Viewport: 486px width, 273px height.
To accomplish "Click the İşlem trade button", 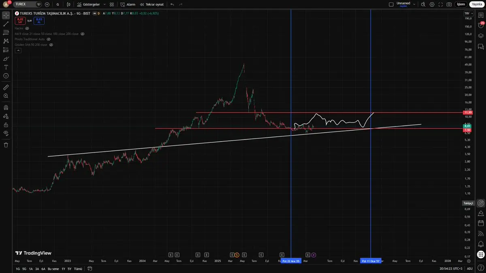I will coord(461,4).
